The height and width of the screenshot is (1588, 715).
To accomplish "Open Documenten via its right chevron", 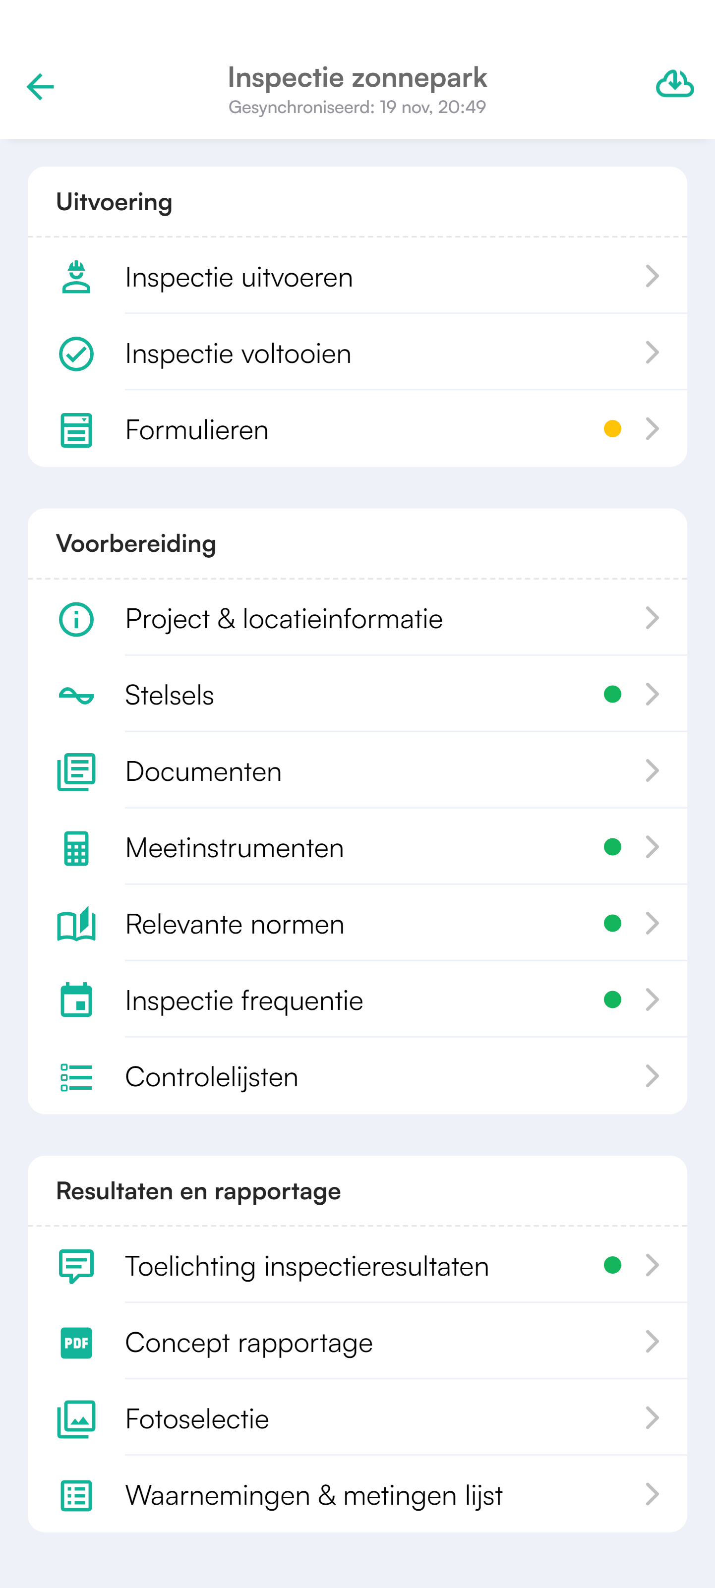I will 652,771.
